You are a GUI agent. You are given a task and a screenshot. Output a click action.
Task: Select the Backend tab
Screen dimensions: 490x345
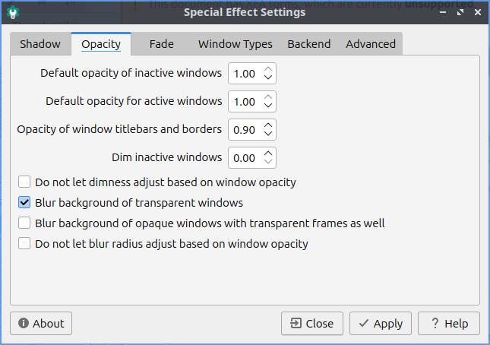point(308,44)
